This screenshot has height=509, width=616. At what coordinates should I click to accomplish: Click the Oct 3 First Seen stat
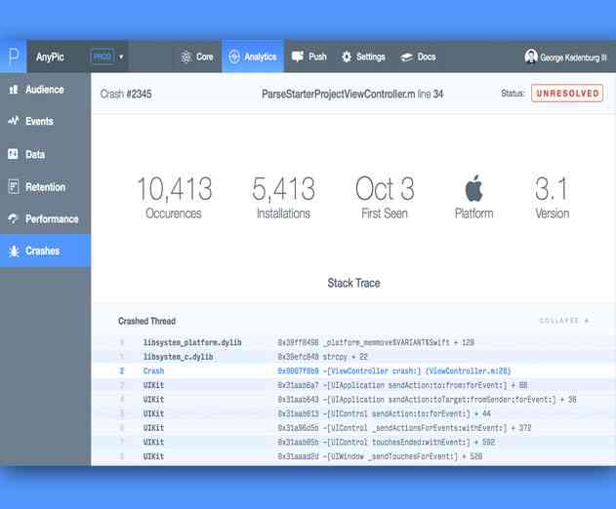385,197
